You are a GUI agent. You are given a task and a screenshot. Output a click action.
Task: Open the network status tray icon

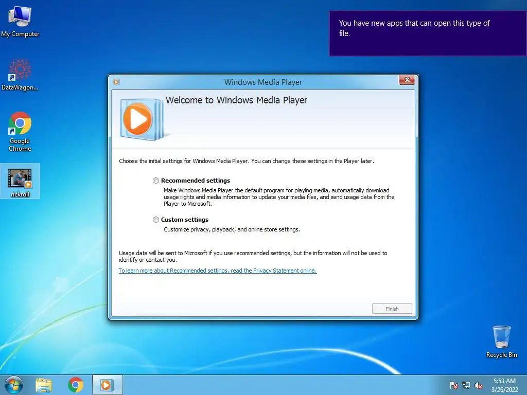click(466, 385)
